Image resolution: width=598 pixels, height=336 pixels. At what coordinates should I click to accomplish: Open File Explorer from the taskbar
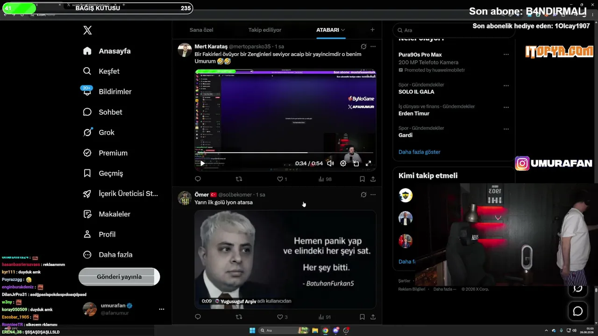point(315,330)
